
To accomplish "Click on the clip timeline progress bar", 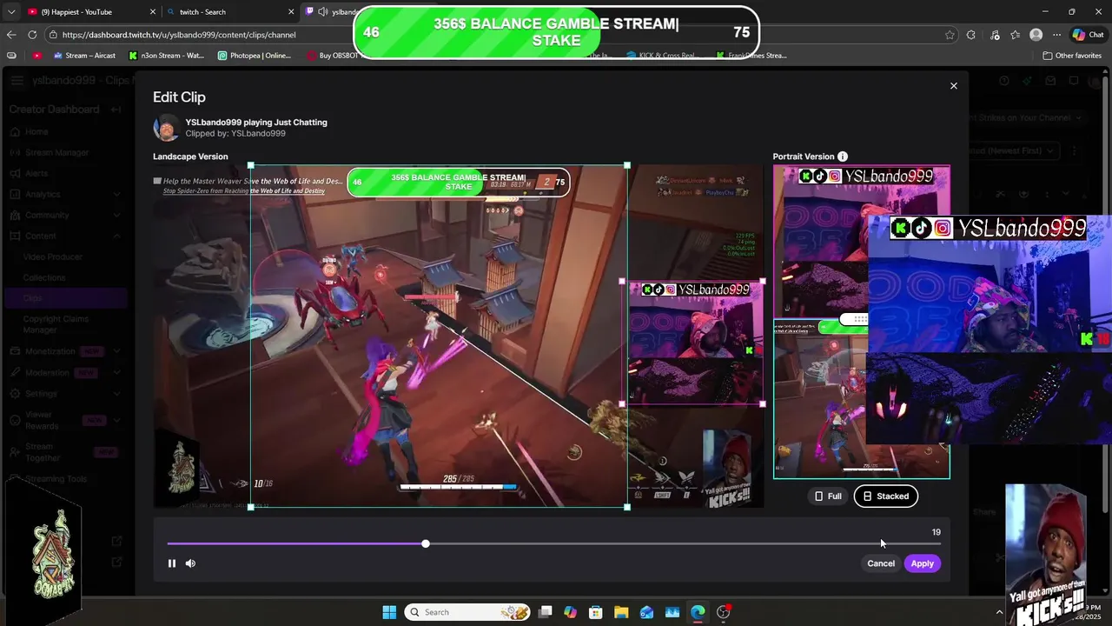I will 553,543.
